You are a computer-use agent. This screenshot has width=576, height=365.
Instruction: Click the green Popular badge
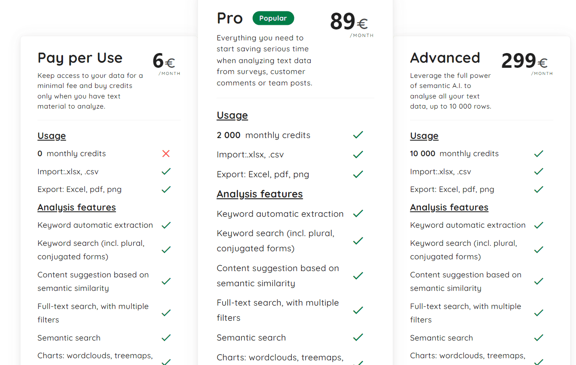[x=273, y=19]
